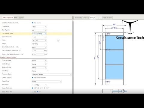Open the italic i info tab
Viewport: 144px width, 108px height.
pos(99,18)
